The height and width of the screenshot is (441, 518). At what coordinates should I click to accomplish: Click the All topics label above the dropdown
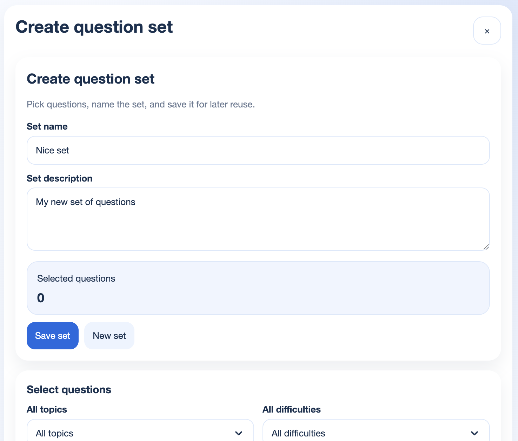47,409
